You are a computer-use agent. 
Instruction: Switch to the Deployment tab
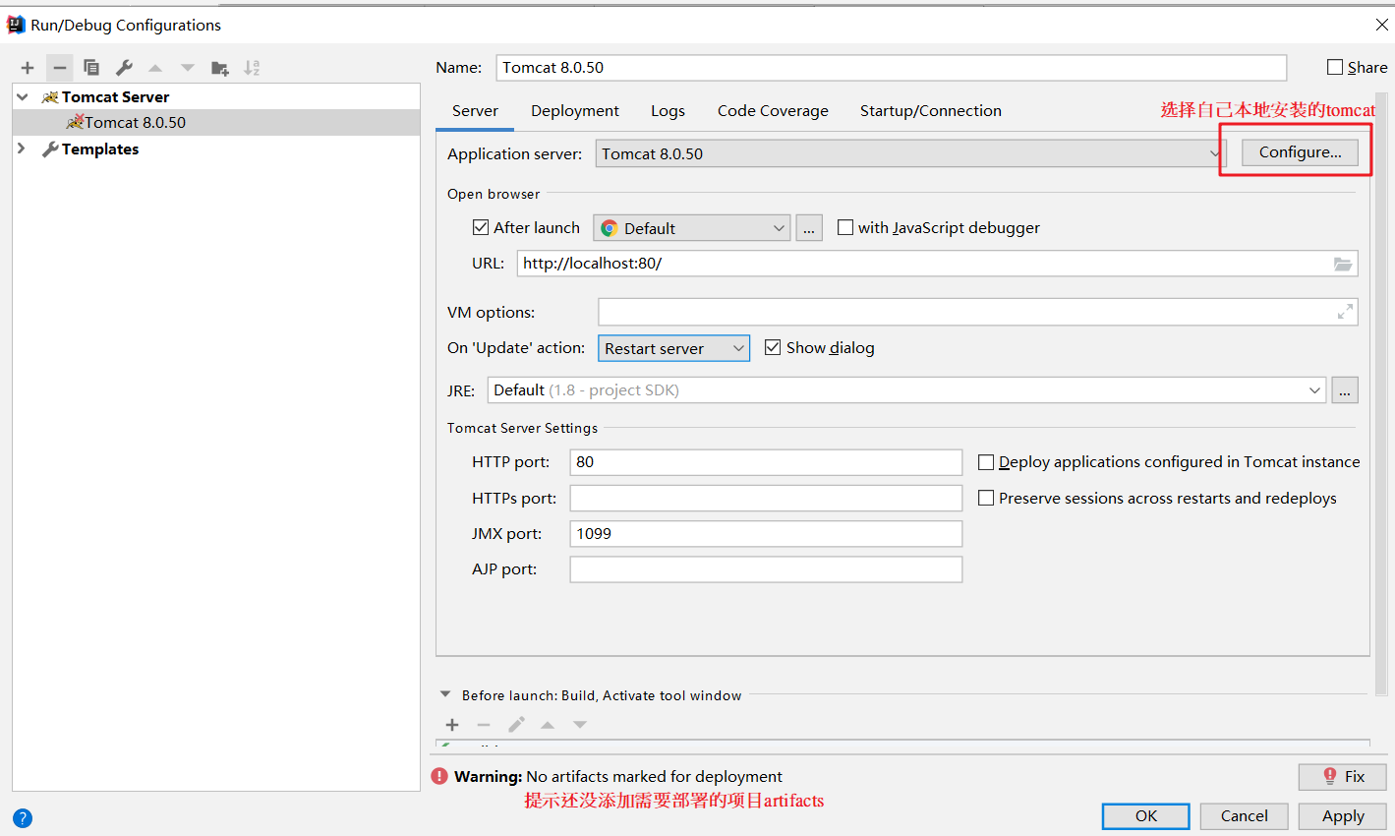[x=575, y=111]
